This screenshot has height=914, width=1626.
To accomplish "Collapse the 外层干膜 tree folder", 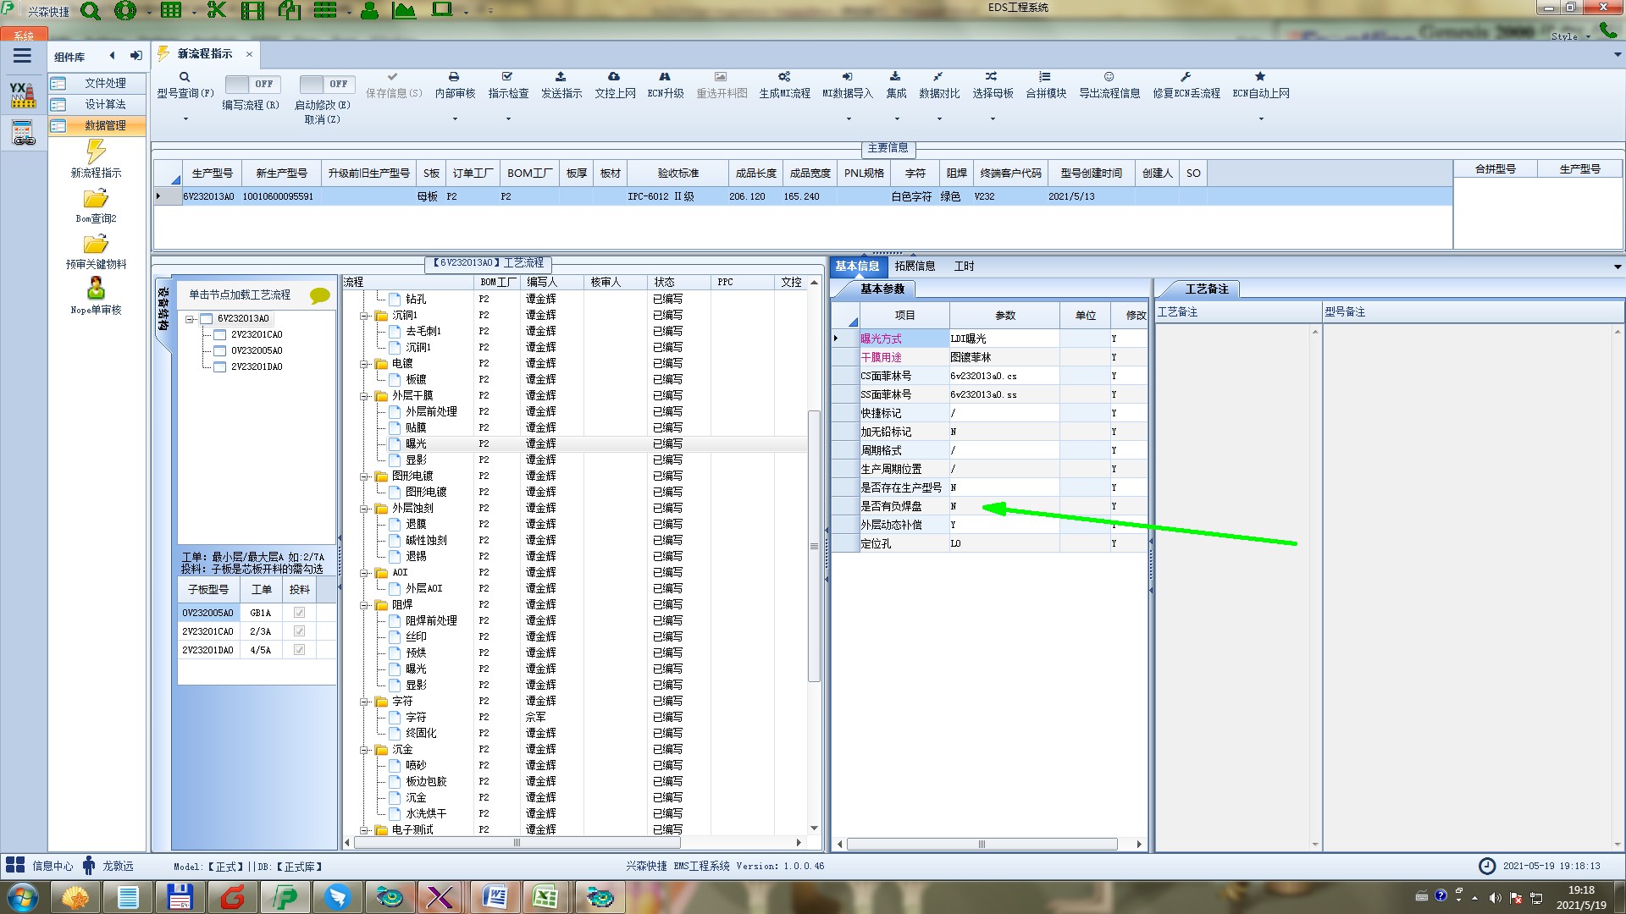I will [x=364, y=396].
